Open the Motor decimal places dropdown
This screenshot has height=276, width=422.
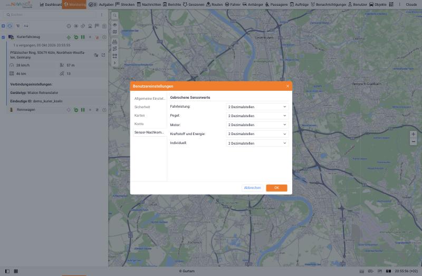click(257, 125)
